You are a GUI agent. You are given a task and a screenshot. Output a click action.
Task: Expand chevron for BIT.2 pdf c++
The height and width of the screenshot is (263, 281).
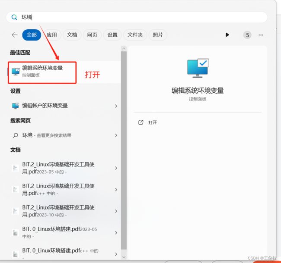coord(116,190)
